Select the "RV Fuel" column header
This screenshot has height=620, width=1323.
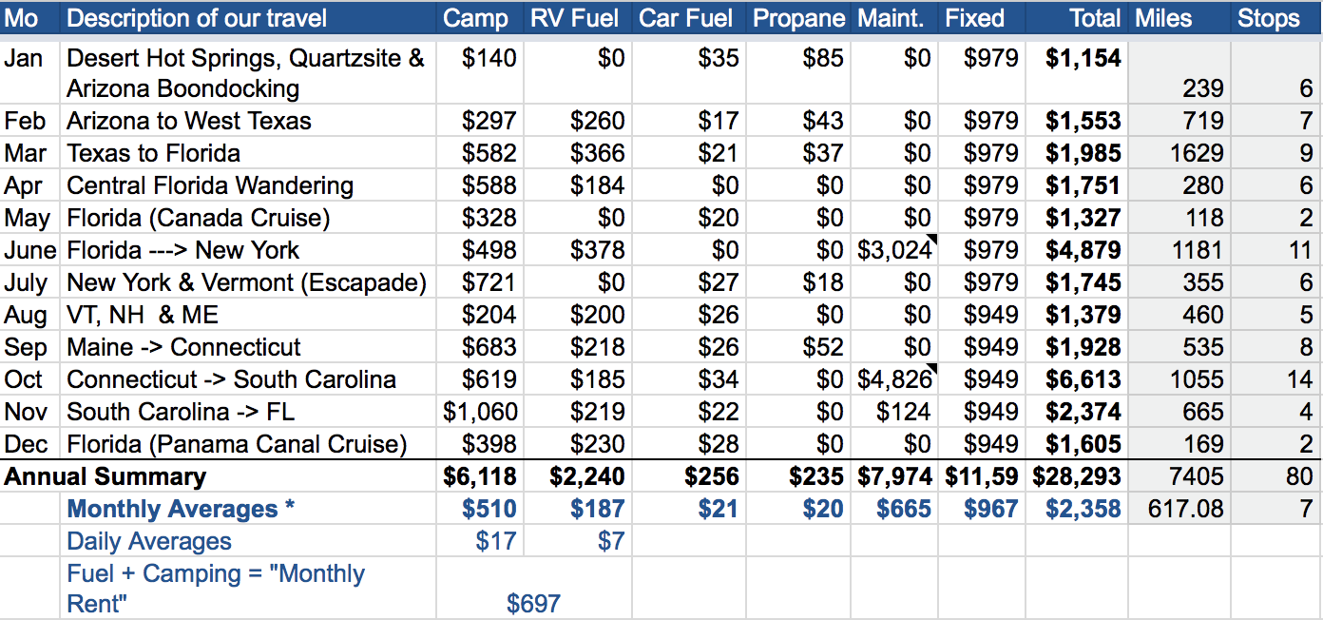[574, 18]
